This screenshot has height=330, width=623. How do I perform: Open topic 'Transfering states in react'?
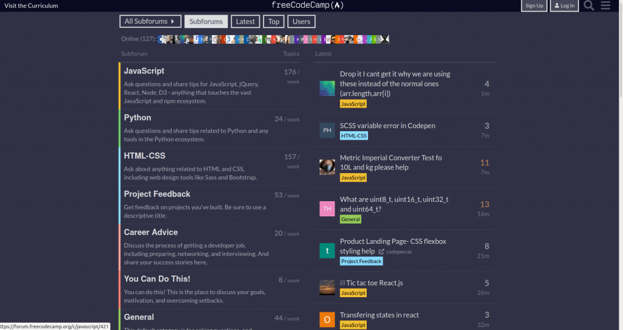pyautogui.click(x=379, y=315)
